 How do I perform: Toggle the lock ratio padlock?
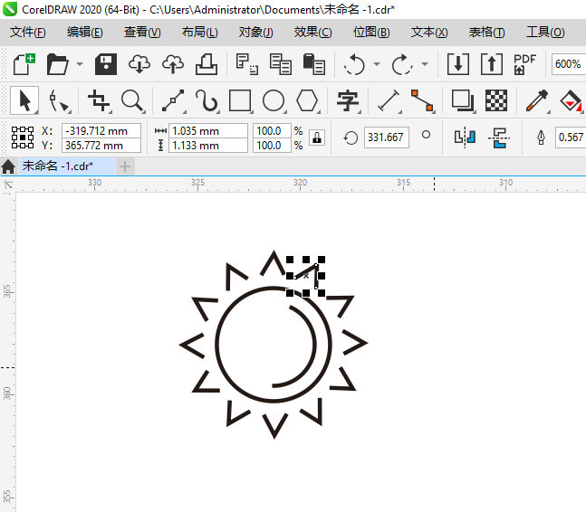pos(316,137)
